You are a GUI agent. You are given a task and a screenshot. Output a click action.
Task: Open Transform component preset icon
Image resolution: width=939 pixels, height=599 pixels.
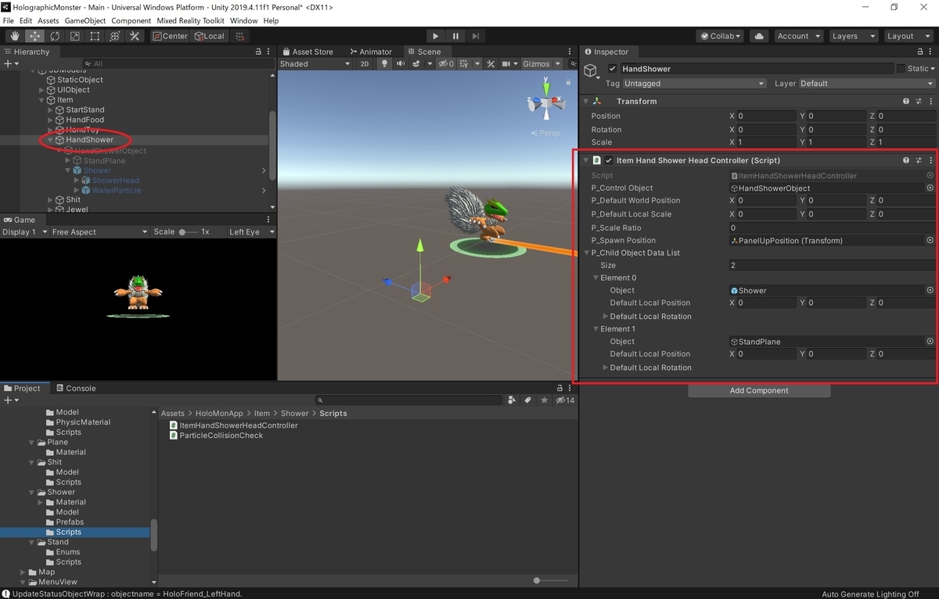pyautogui.click(x=919, y=102)
